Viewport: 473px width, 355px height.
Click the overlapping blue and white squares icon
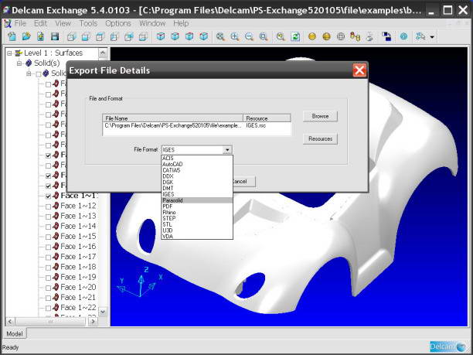point(386,36)
